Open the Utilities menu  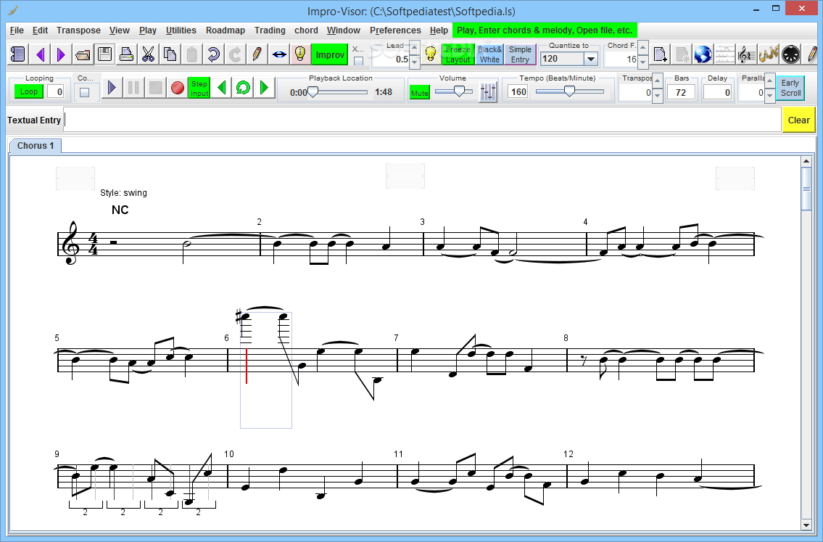tap(181, 30)
